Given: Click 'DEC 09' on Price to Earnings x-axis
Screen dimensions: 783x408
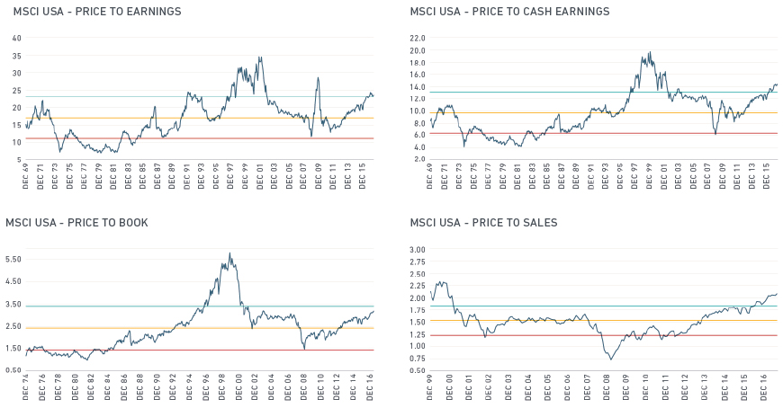Looking at the screenshot, I should pos(318,175).
